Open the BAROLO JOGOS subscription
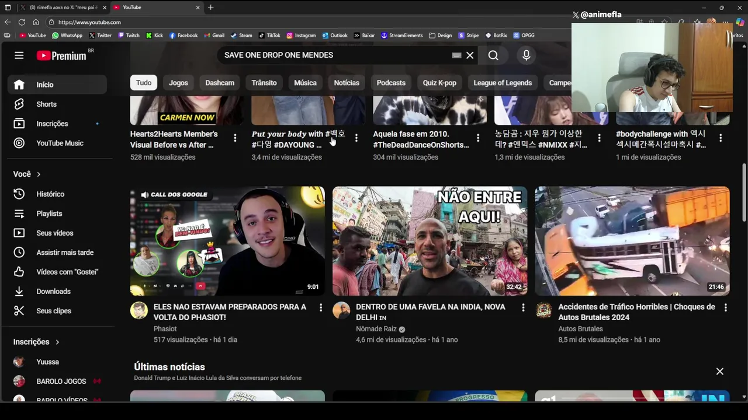Viewport: 748px width, 420px height. click(57, 381)
